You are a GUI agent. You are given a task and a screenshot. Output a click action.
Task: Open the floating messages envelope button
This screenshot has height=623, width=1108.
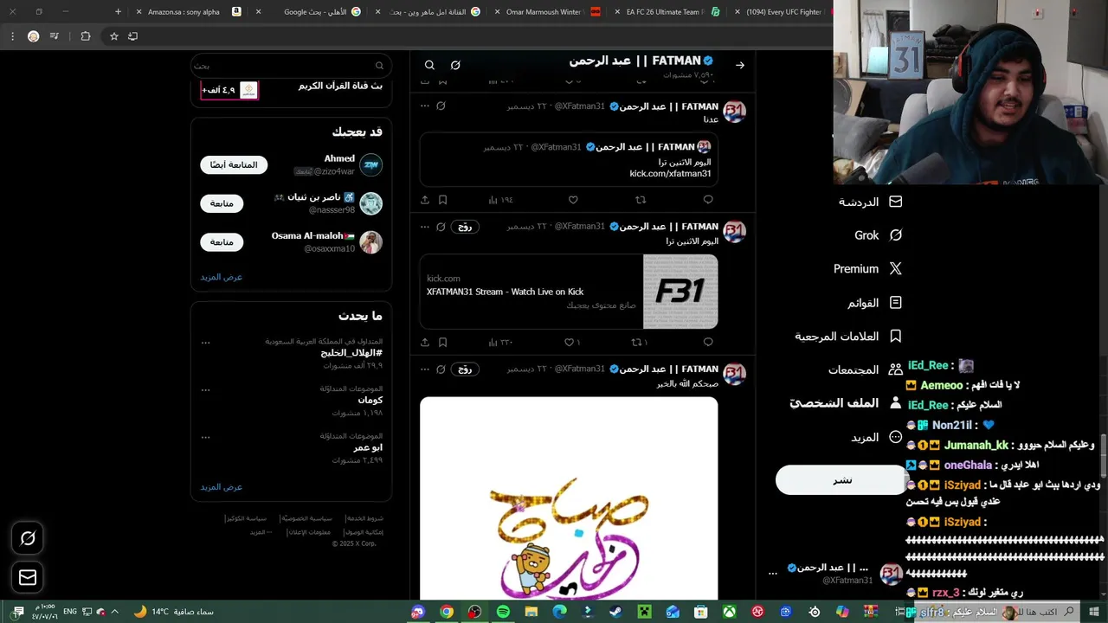28,577
